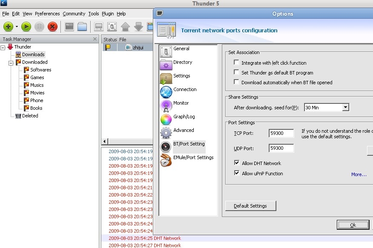Click the green add new task icon
Screen dimensions: 373x248
[9, 26]
